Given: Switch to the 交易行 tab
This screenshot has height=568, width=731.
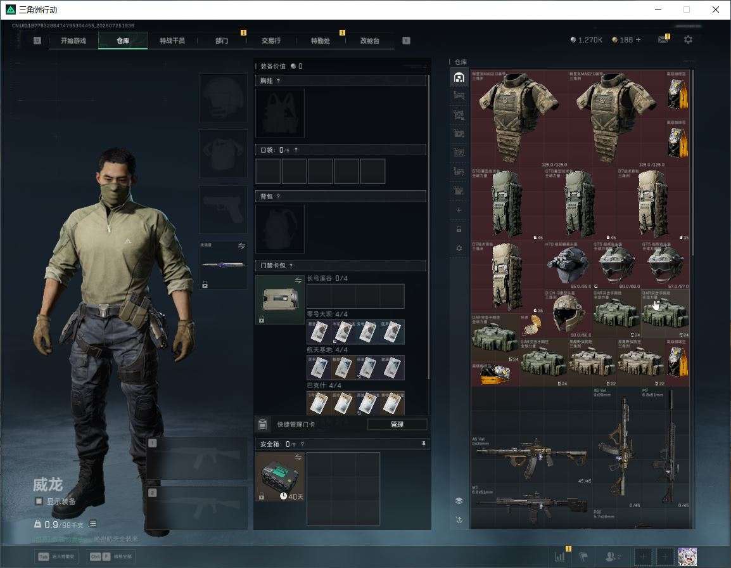Looking at the screenshot, I should [x=271, y=41].
